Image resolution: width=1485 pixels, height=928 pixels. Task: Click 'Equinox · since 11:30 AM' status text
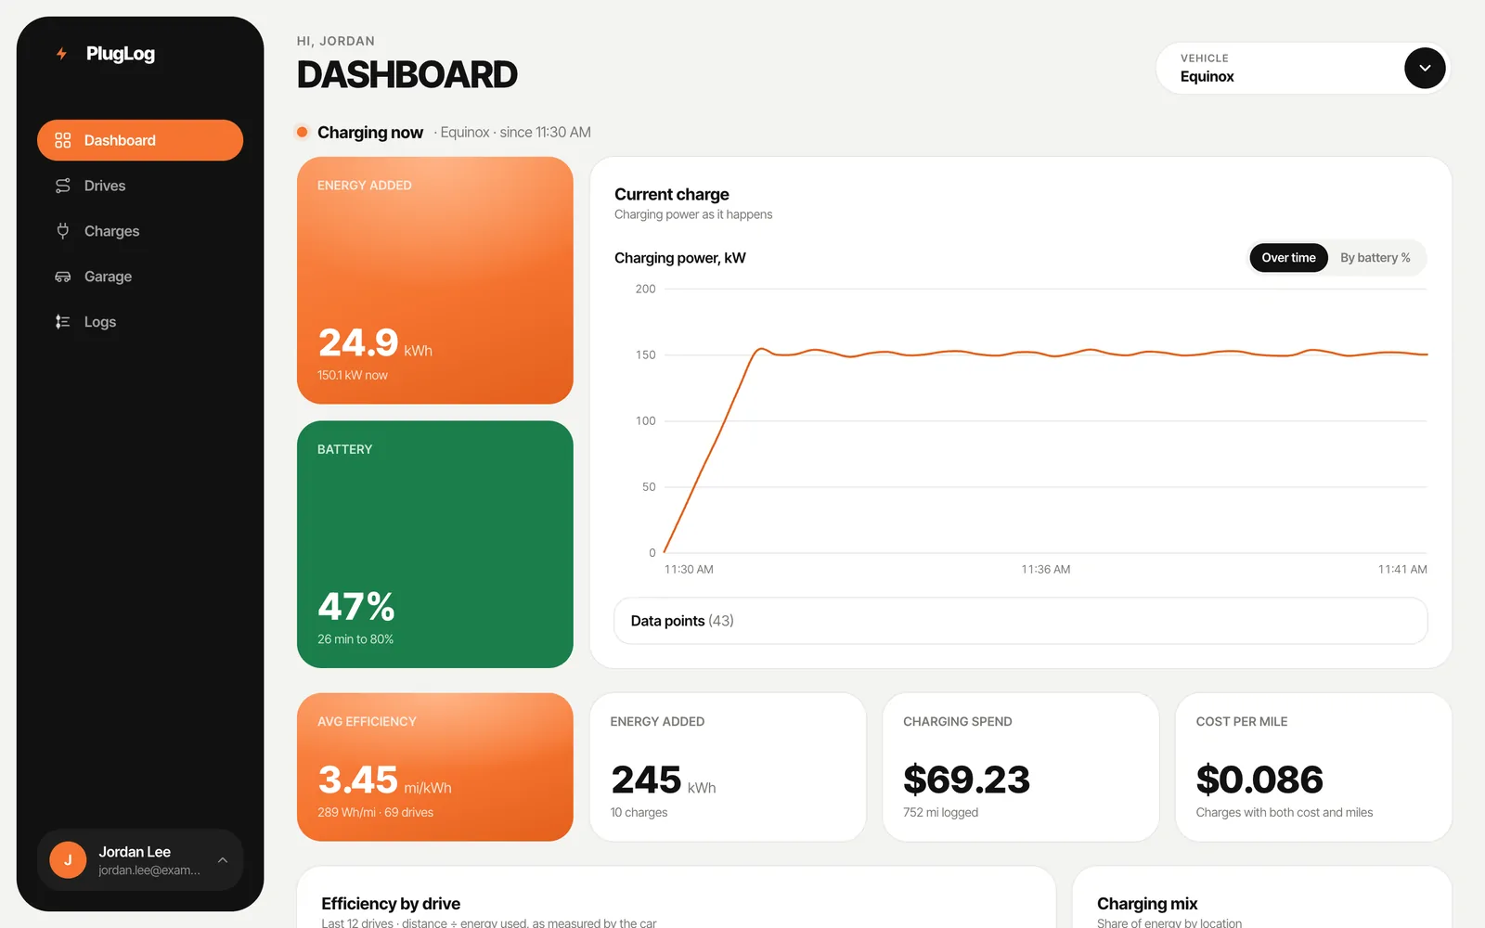click(x=516, y=132)
